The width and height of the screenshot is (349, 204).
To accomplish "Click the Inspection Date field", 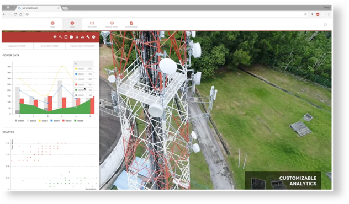I will coord(83,46).
